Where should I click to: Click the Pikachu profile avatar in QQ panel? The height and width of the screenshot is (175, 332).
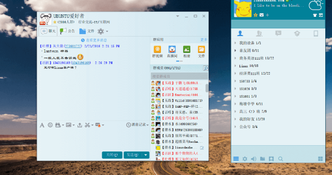coord(243,9)
